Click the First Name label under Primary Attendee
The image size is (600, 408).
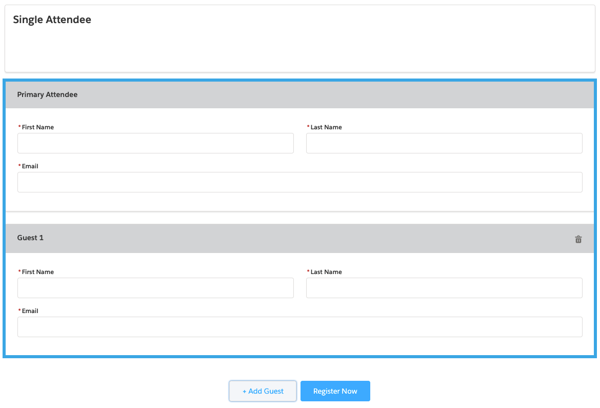point(37,127)
